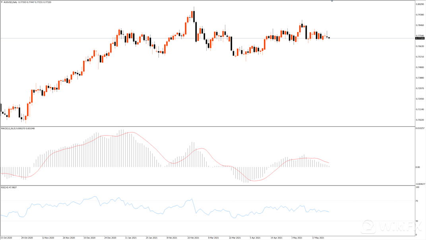The height and width of the screenshot is (240, 426).
Task: Click the RSI 30 level axis label
Action: [417, 221]
